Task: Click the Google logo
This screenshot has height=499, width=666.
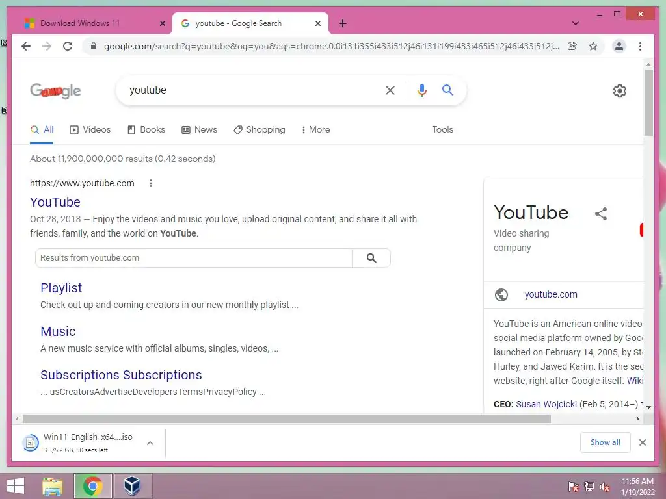Action: (x=56, y=90)
